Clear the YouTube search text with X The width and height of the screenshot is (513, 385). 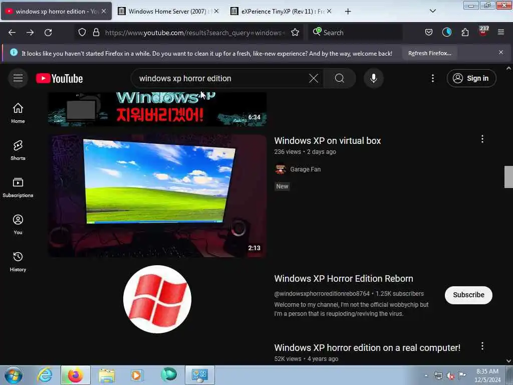click(314, 78)
